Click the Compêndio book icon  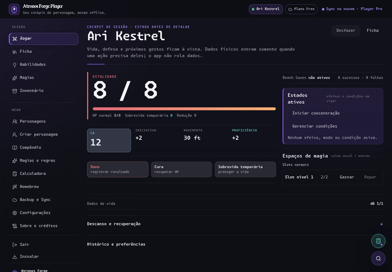(x=15, y=148)
